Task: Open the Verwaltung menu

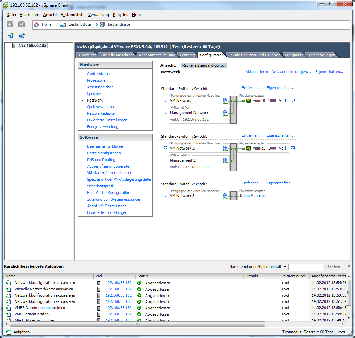Action: tap(98, 15)
